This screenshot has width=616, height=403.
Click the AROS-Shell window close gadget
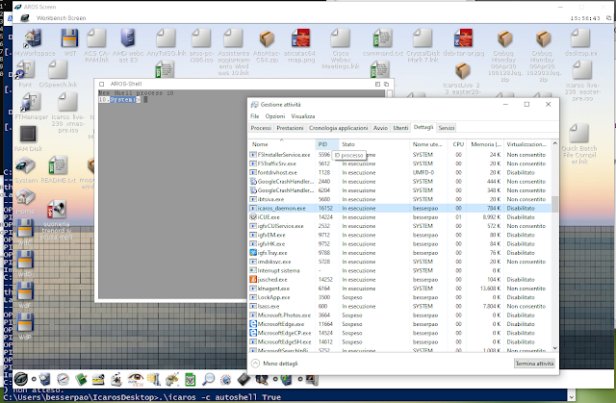click(x=102, y=84)
